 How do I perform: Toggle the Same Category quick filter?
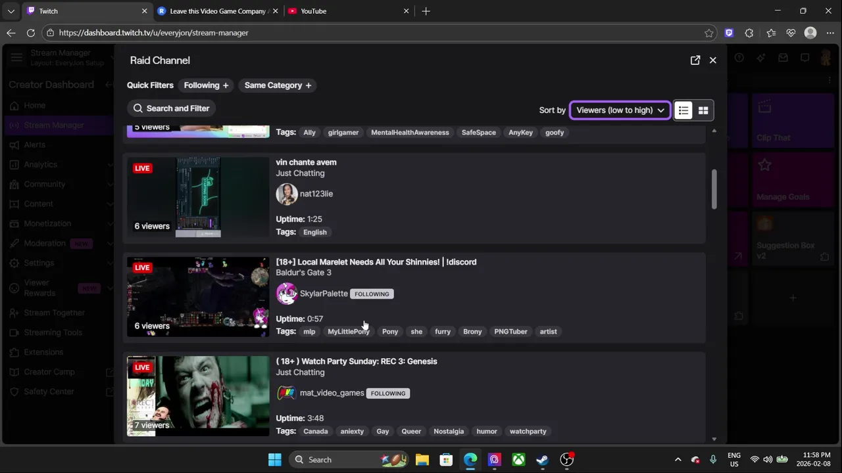(278, 85)
